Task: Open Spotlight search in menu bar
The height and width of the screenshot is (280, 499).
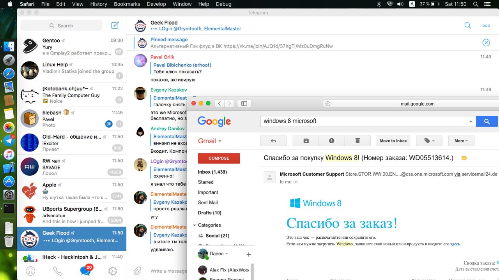Action: (x=476, y=4)
